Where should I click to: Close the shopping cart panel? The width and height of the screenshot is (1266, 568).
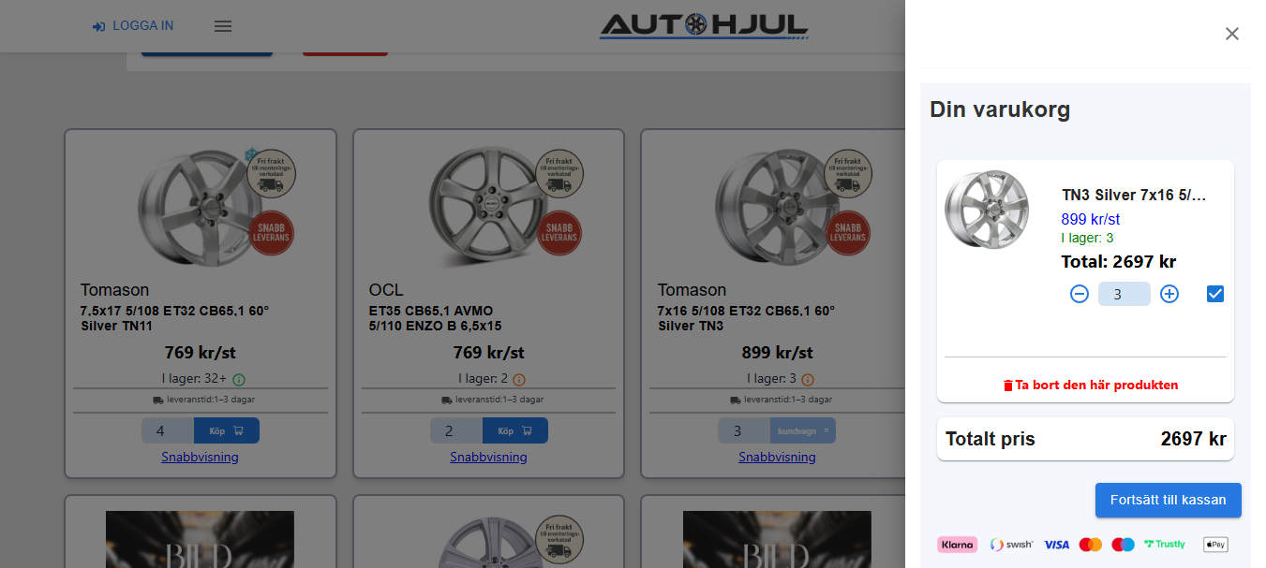pos(1232,34)
